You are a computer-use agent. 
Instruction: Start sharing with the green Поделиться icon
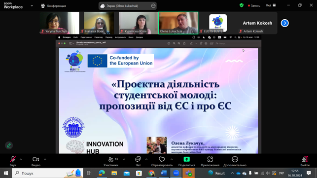pyautogui.click(x=187, y=159)
